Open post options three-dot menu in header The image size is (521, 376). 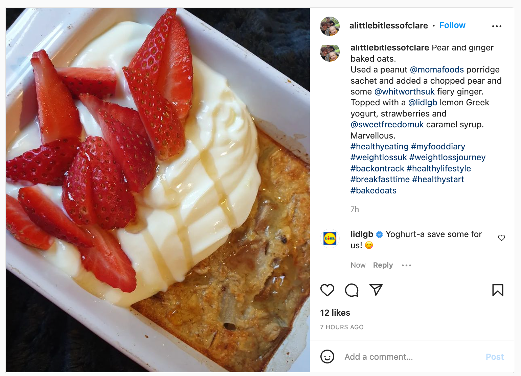497,26
